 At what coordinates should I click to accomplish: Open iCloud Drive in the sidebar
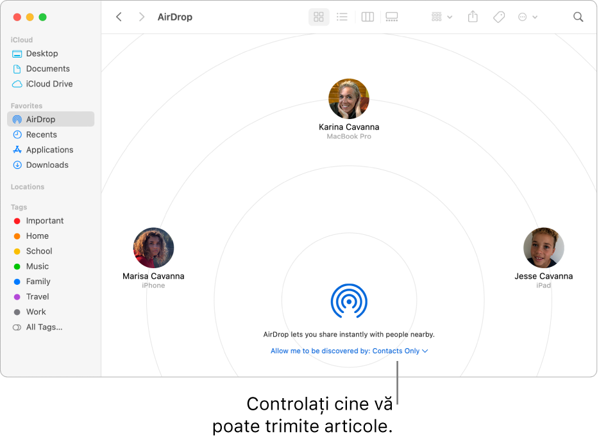[51, 84]
